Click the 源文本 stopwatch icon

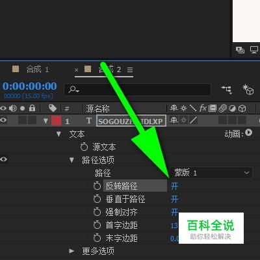point(84,147)
